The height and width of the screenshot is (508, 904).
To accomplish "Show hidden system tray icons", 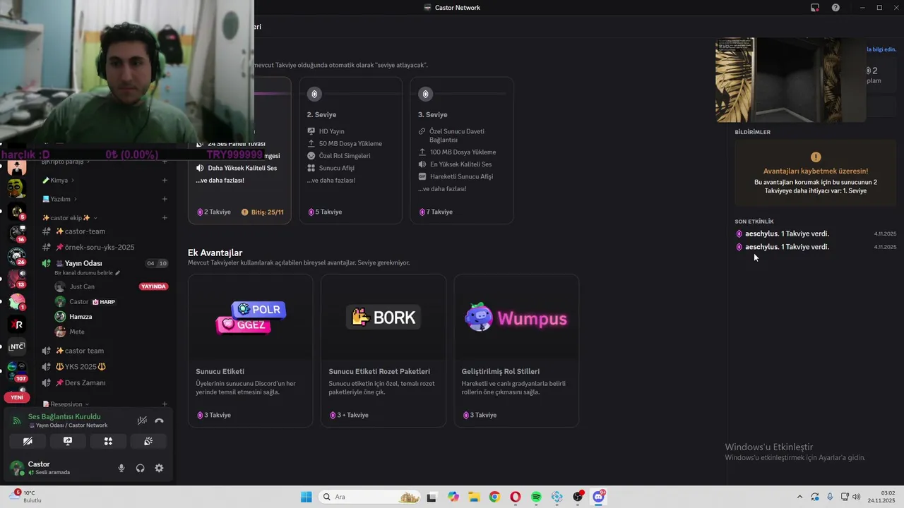I will (799, 497).
